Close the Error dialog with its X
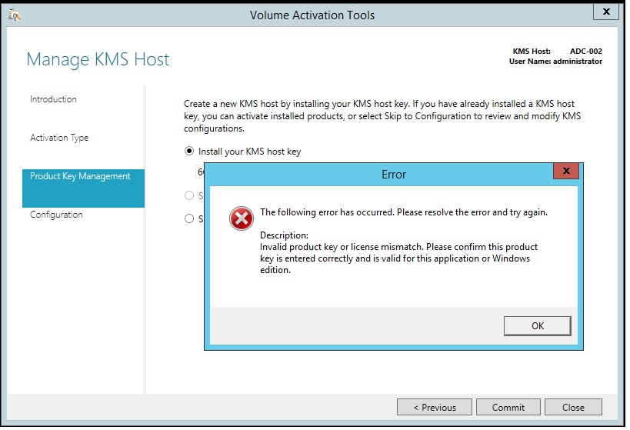The image size is (630, 430). pos(566,172)
